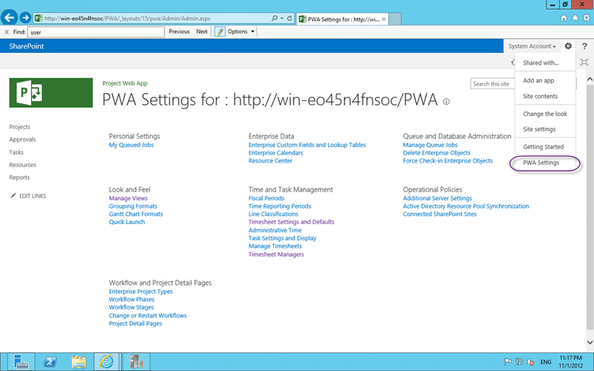Screen dimensions: 594x371
Task: Open File Explorer from taskbar
Action: point(79,361)
